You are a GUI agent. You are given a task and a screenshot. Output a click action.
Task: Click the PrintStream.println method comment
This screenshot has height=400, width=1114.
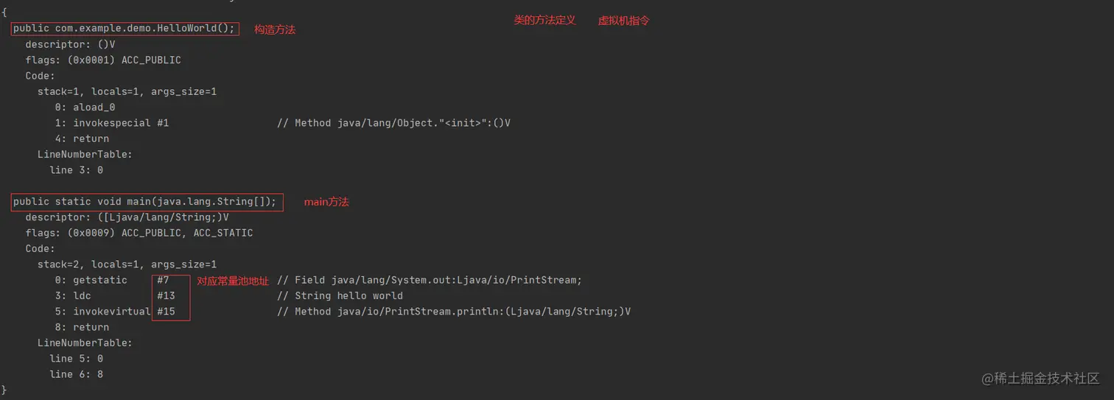pos(454,312)
